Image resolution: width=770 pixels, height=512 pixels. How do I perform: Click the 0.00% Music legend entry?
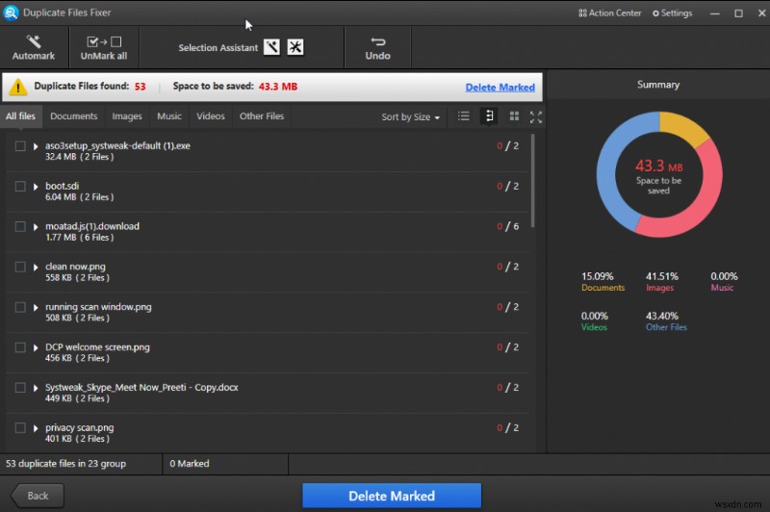point(724,282)
